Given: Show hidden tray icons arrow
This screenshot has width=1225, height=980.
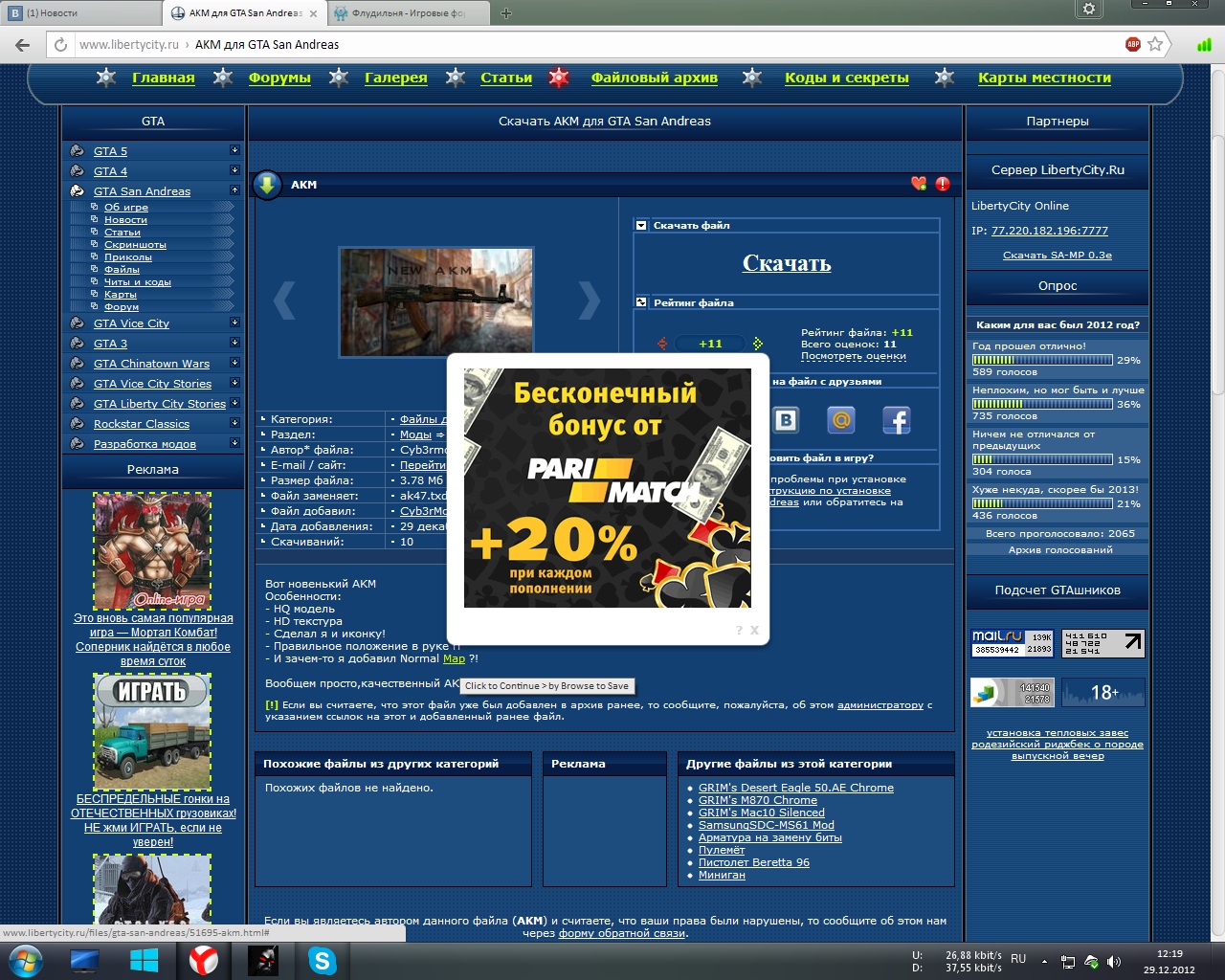Looking at the screenshot, I should [x=1044, y=961].
